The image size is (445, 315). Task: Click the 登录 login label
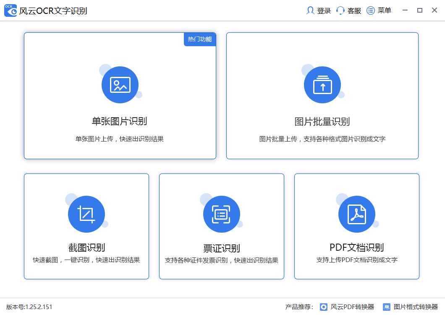pos(324,11)
